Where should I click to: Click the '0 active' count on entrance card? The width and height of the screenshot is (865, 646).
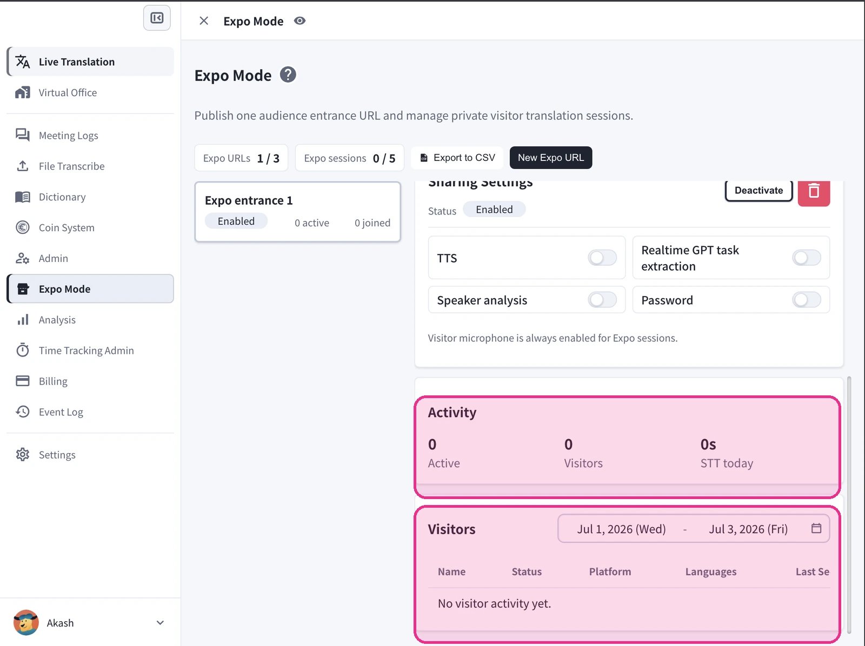click(312, 223)
